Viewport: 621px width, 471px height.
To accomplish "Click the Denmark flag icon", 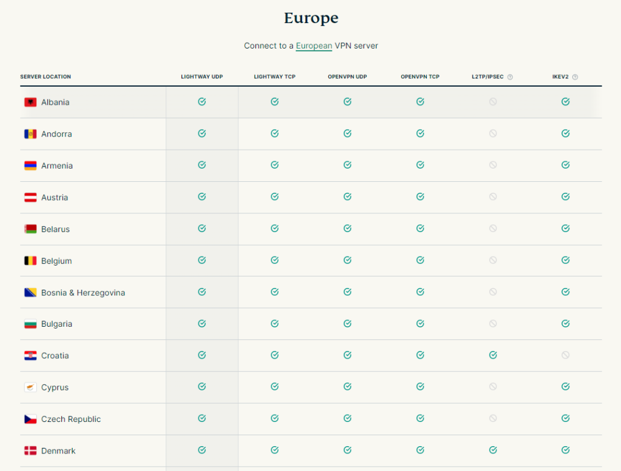I will pos(30,451).
